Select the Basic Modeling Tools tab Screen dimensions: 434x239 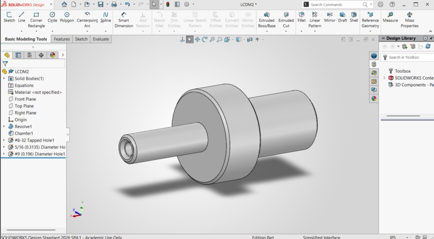point(26,39)
